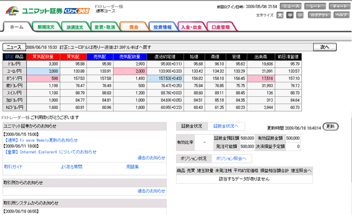Open the 用語集 link
352x215 pixels.
coord(132,167)
